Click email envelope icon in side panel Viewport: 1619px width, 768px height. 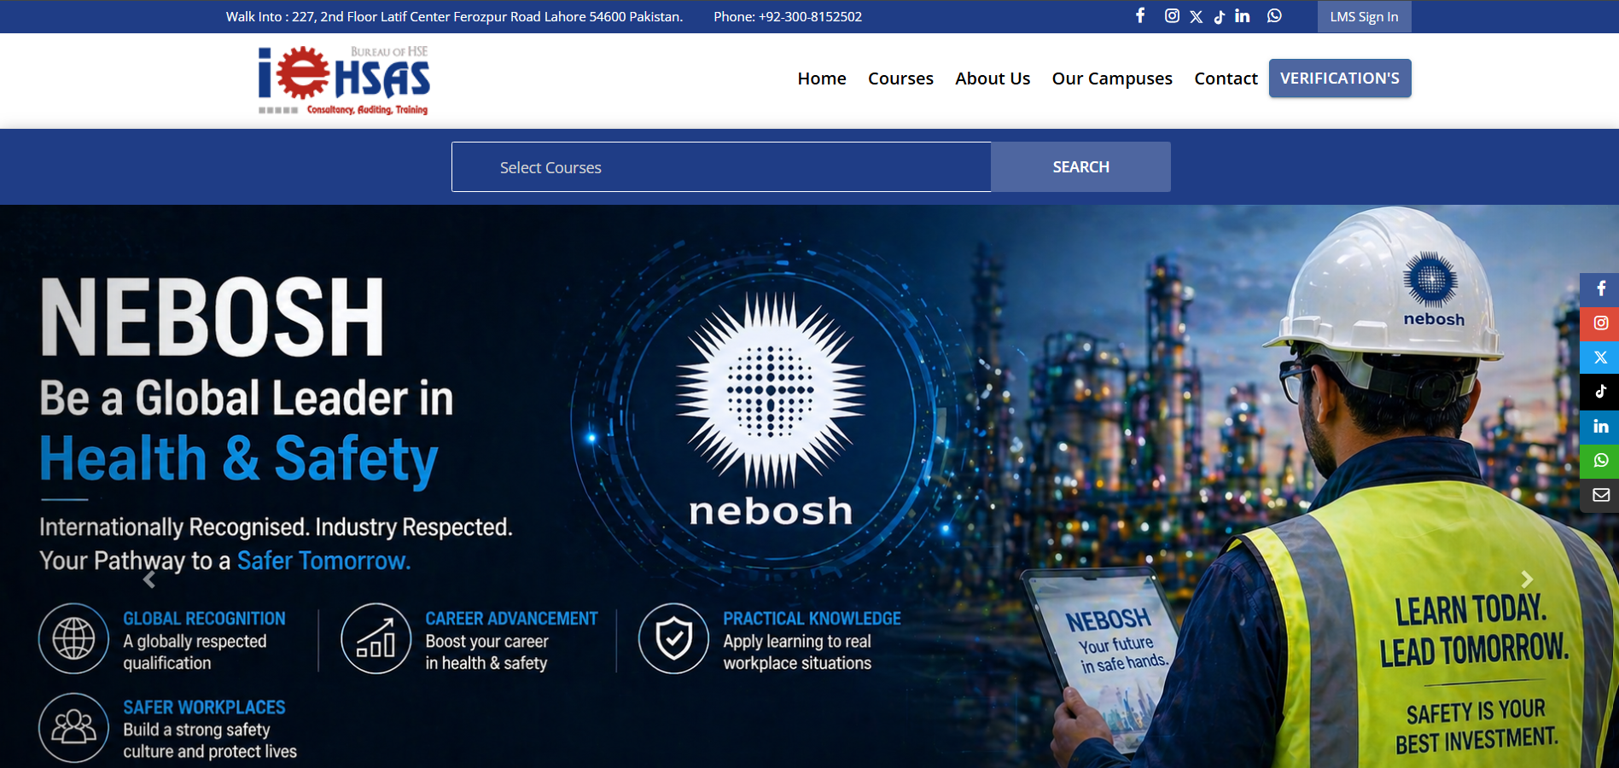click(1599, 495)
